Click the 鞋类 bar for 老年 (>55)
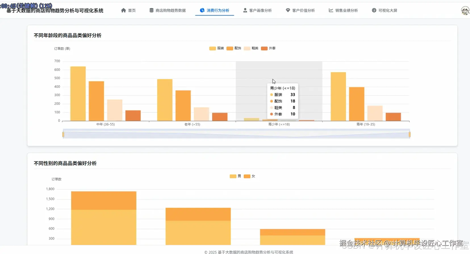The image size is (470, 254). (201, 114)
